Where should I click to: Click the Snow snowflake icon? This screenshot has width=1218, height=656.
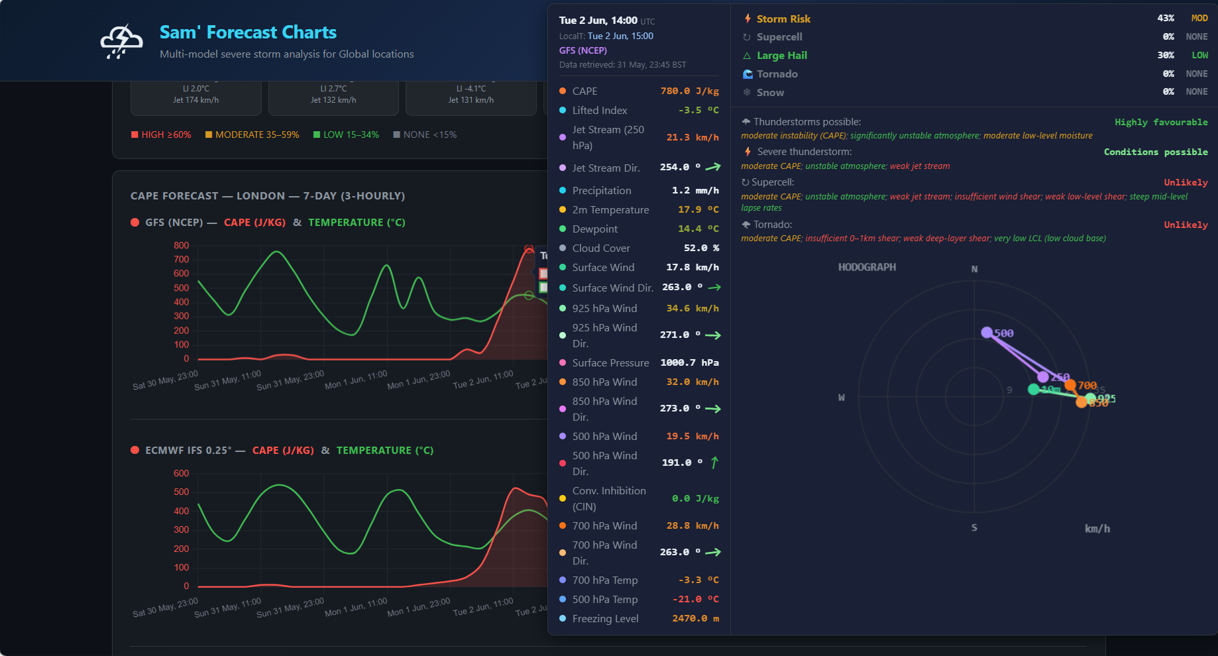(x=747, y=93)
